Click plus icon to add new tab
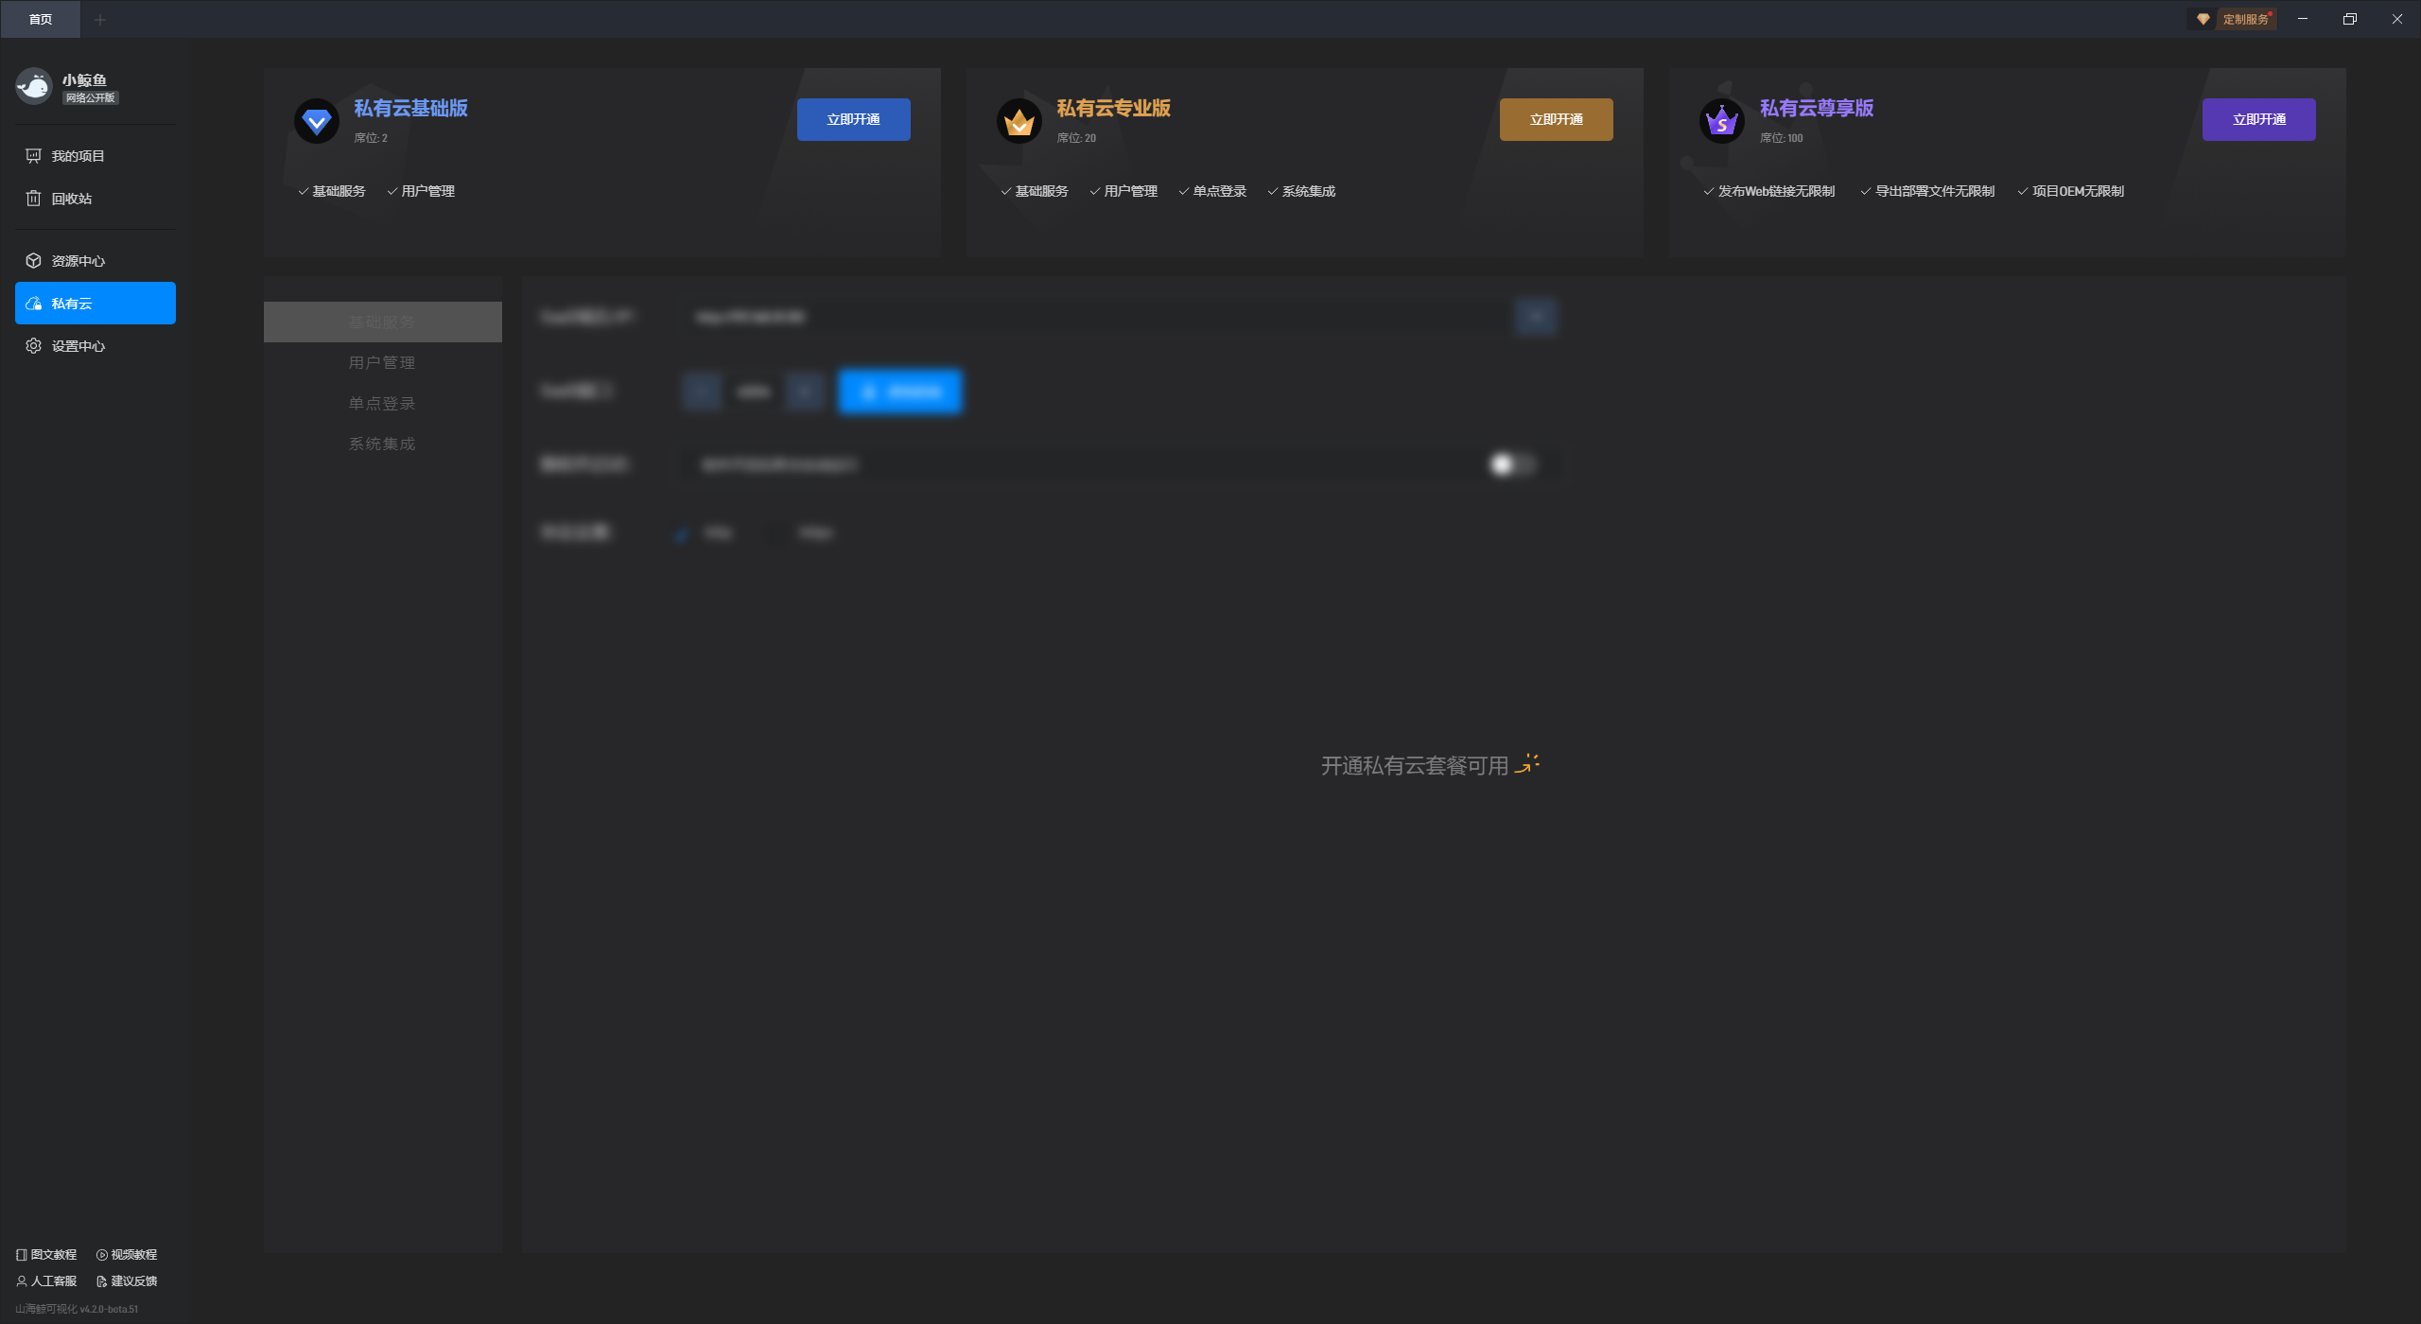 point(100,19)
